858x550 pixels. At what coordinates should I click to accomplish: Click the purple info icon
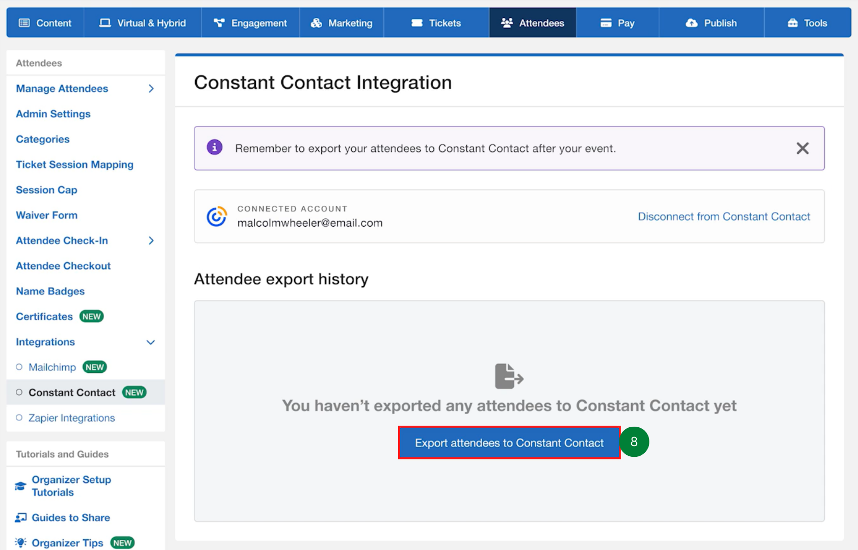(x=215, y=148)
